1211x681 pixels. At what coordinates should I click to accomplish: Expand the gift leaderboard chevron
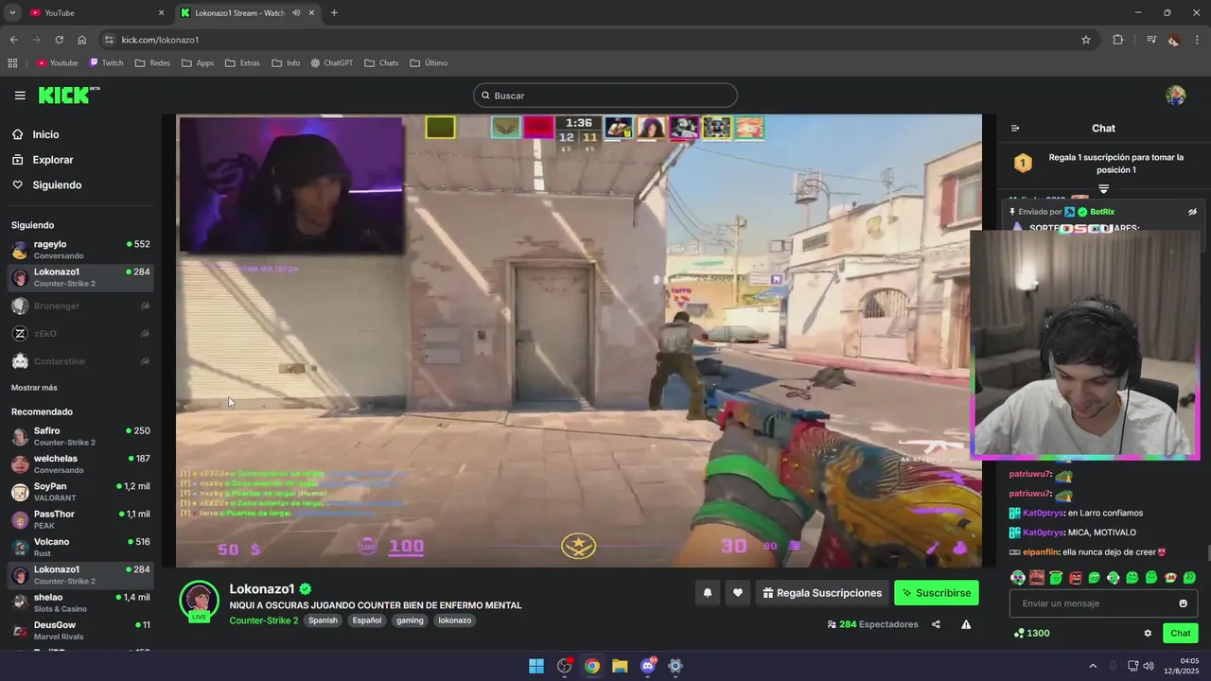pos(1103,189)
